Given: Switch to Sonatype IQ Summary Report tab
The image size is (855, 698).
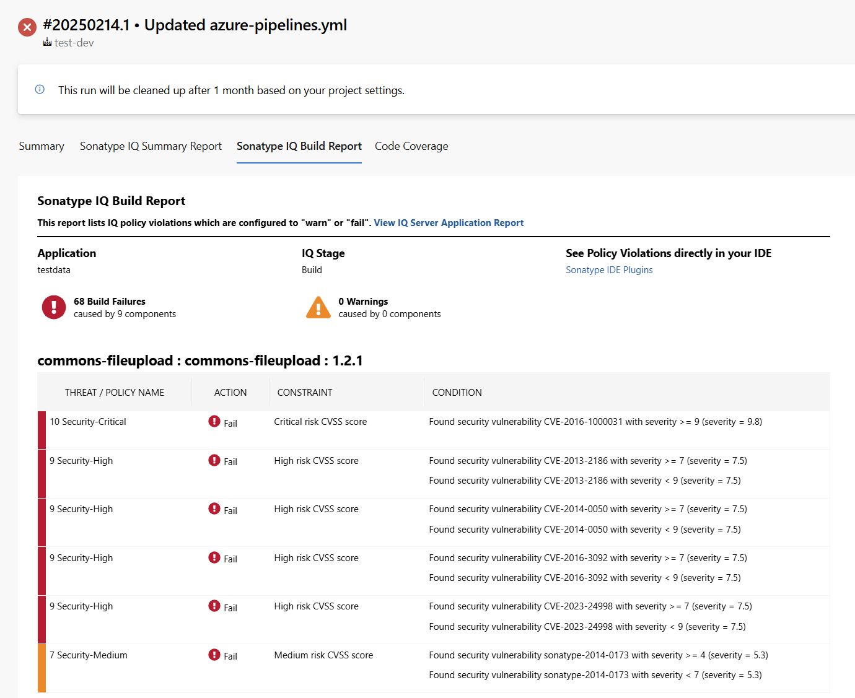Looking at the screenshot, I should [151, 146].
